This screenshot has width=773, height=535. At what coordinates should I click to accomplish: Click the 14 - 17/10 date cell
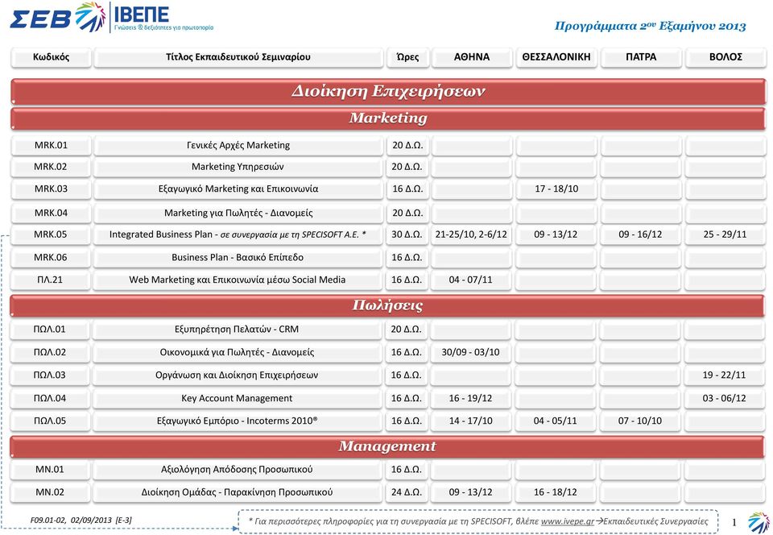click(x=471, y=421)
